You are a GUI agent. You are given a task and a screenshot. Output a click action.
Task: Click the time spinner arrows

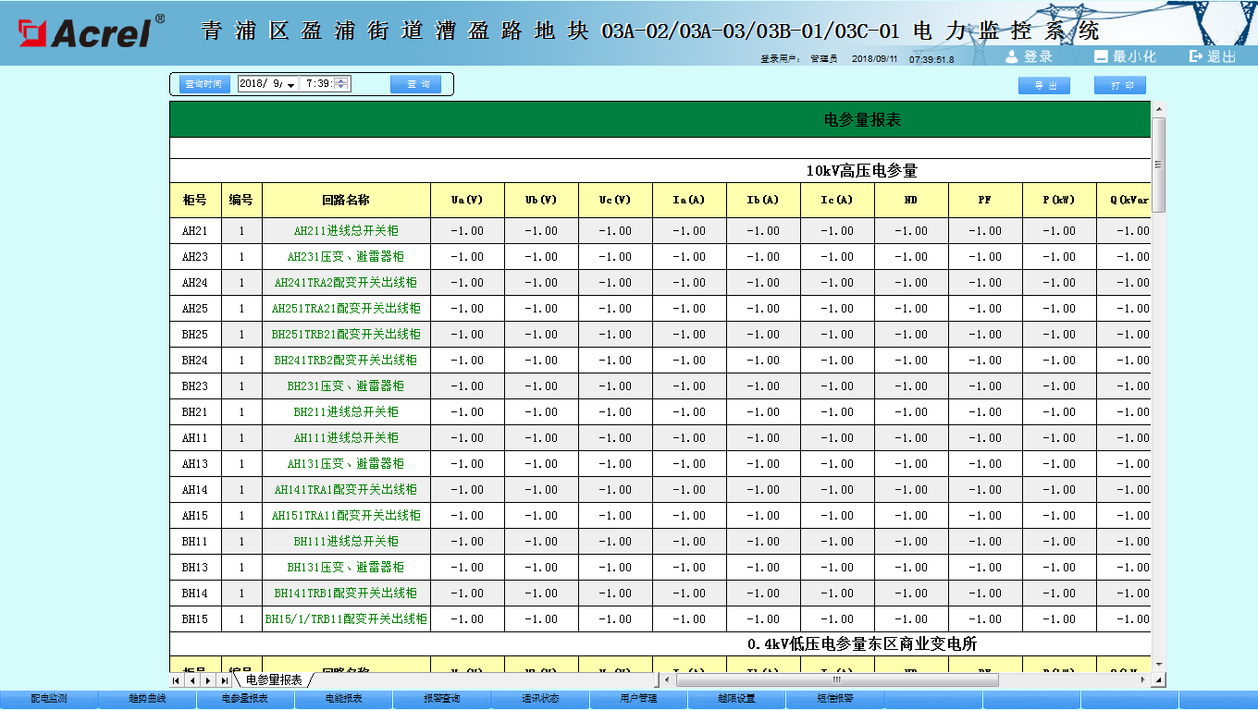tap(342, 84)
